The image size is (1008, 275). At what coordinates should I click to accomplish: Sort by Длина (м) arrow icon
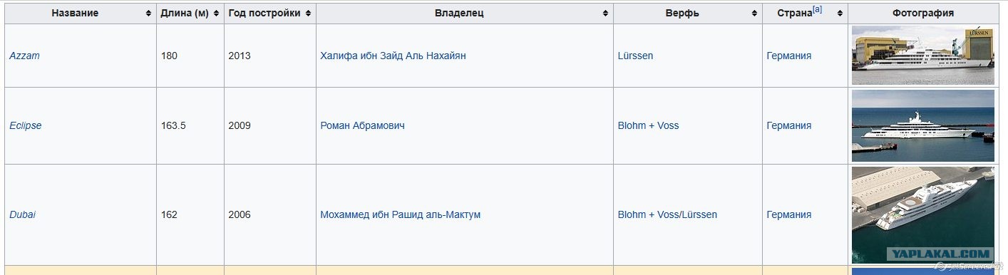[216, 14]
